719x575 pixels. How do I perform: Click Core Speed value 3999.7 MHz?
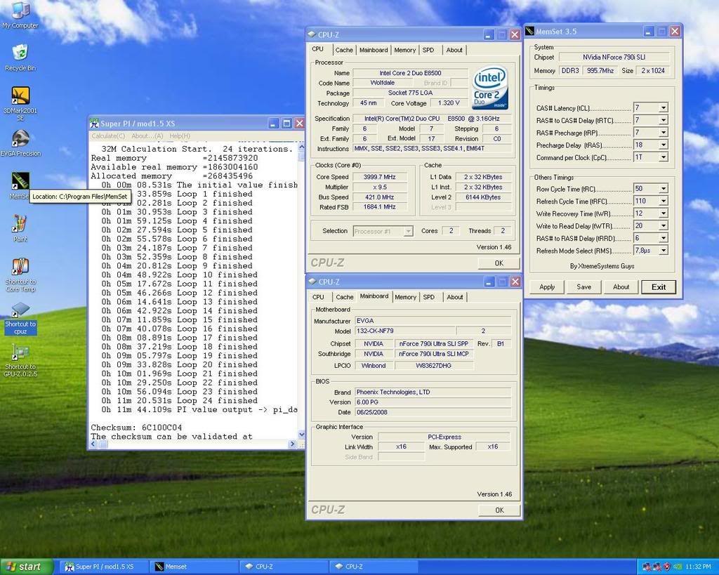coord(380,177)
